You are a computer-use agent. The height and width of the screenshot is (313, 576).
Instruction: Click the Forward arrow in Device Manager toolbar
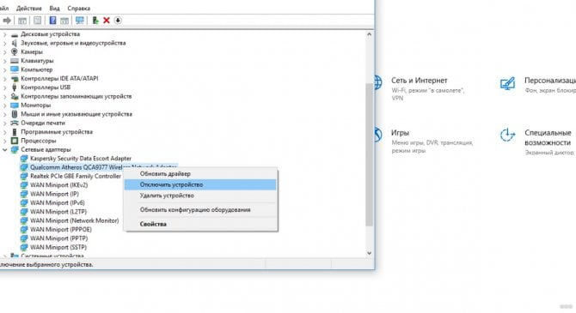(7, 21)
